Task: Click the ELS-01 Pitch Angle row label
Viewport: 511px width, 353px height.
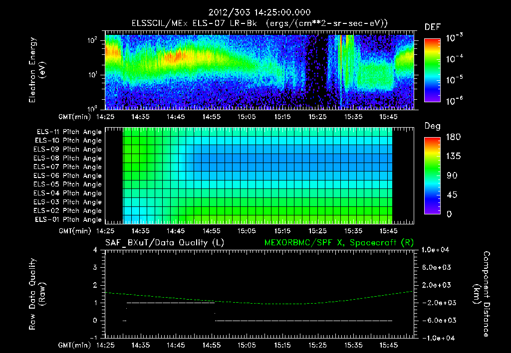Action: tap(68, 219)
